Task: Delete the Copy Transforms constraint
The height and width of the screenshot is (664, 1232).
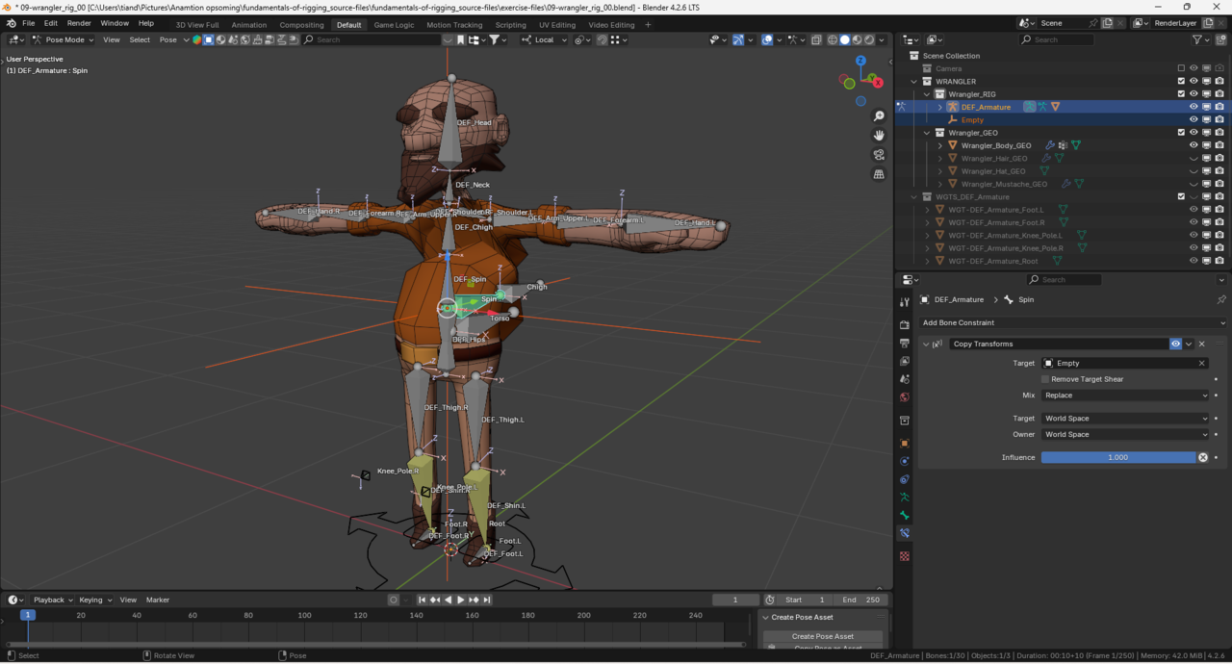Action: [x=1201, y=344]
